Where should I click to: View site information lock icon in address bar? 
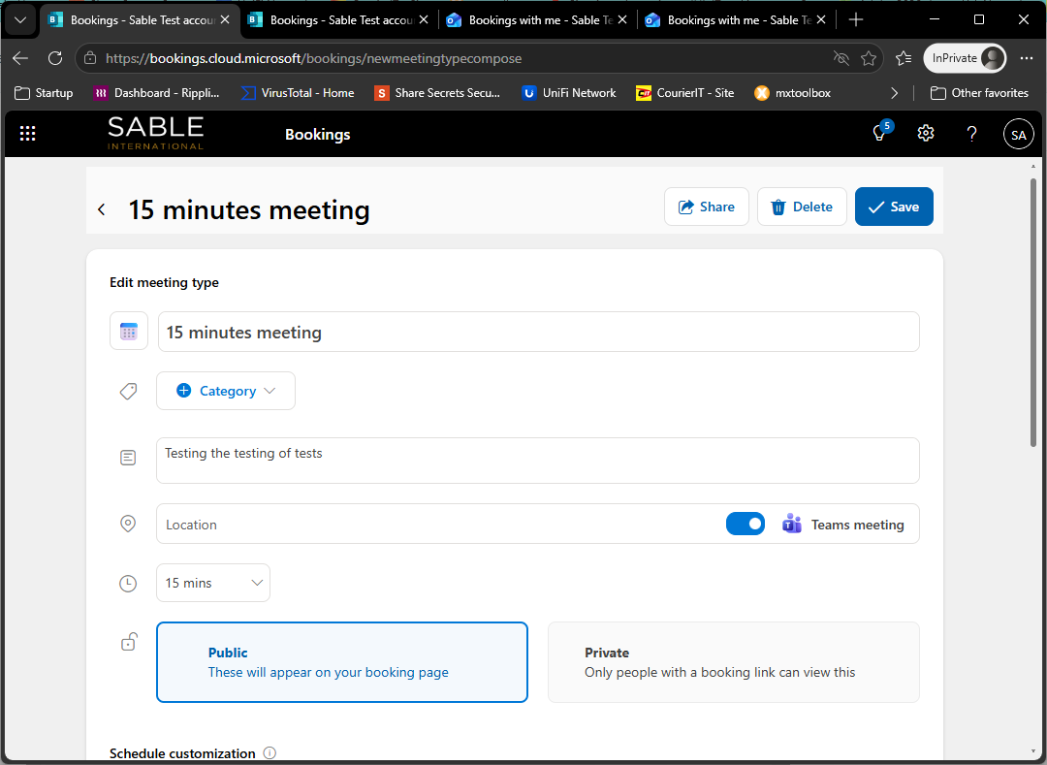(90, 58)
